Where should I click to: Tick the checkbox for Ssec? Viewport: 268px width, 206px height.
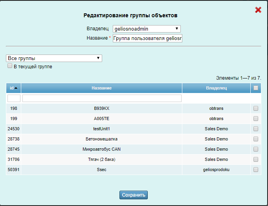[x=256, y=170]
